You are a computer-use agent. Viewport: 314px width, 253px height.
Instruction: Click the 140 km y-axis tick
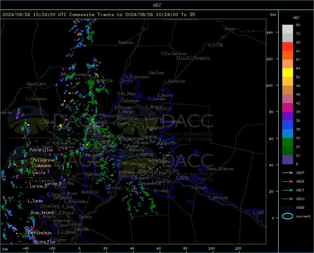[269, 32]
